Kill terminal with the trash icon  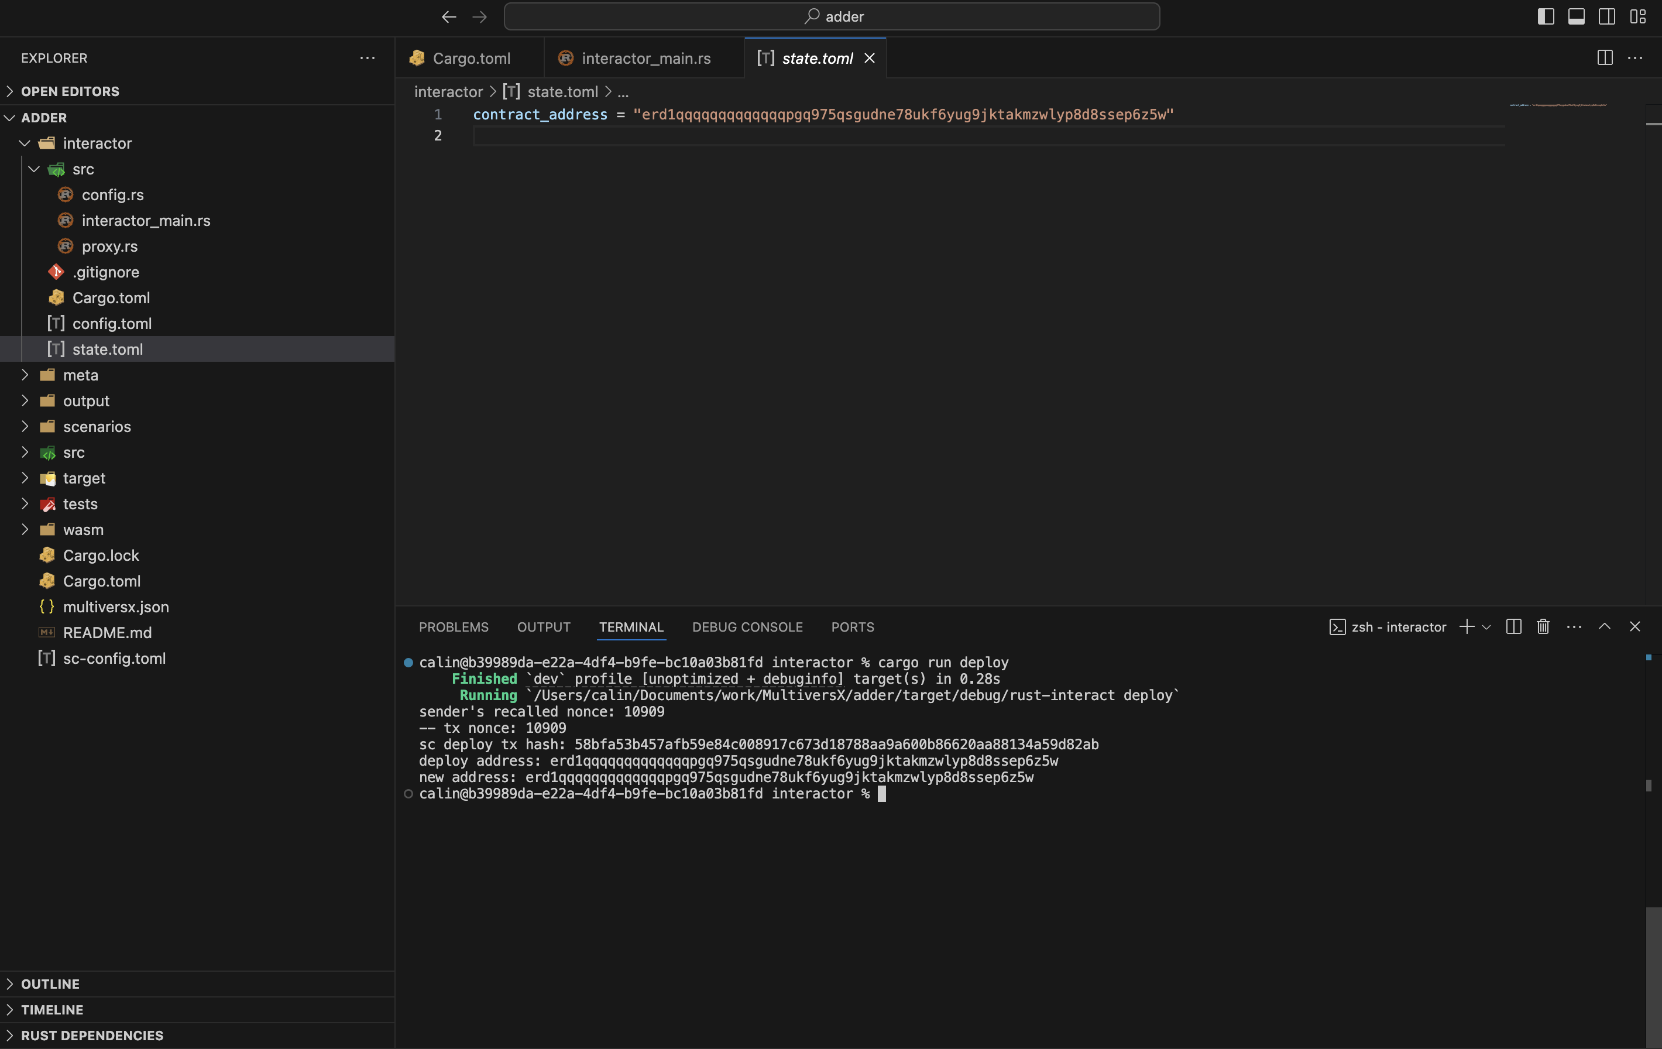point(1543,627)
